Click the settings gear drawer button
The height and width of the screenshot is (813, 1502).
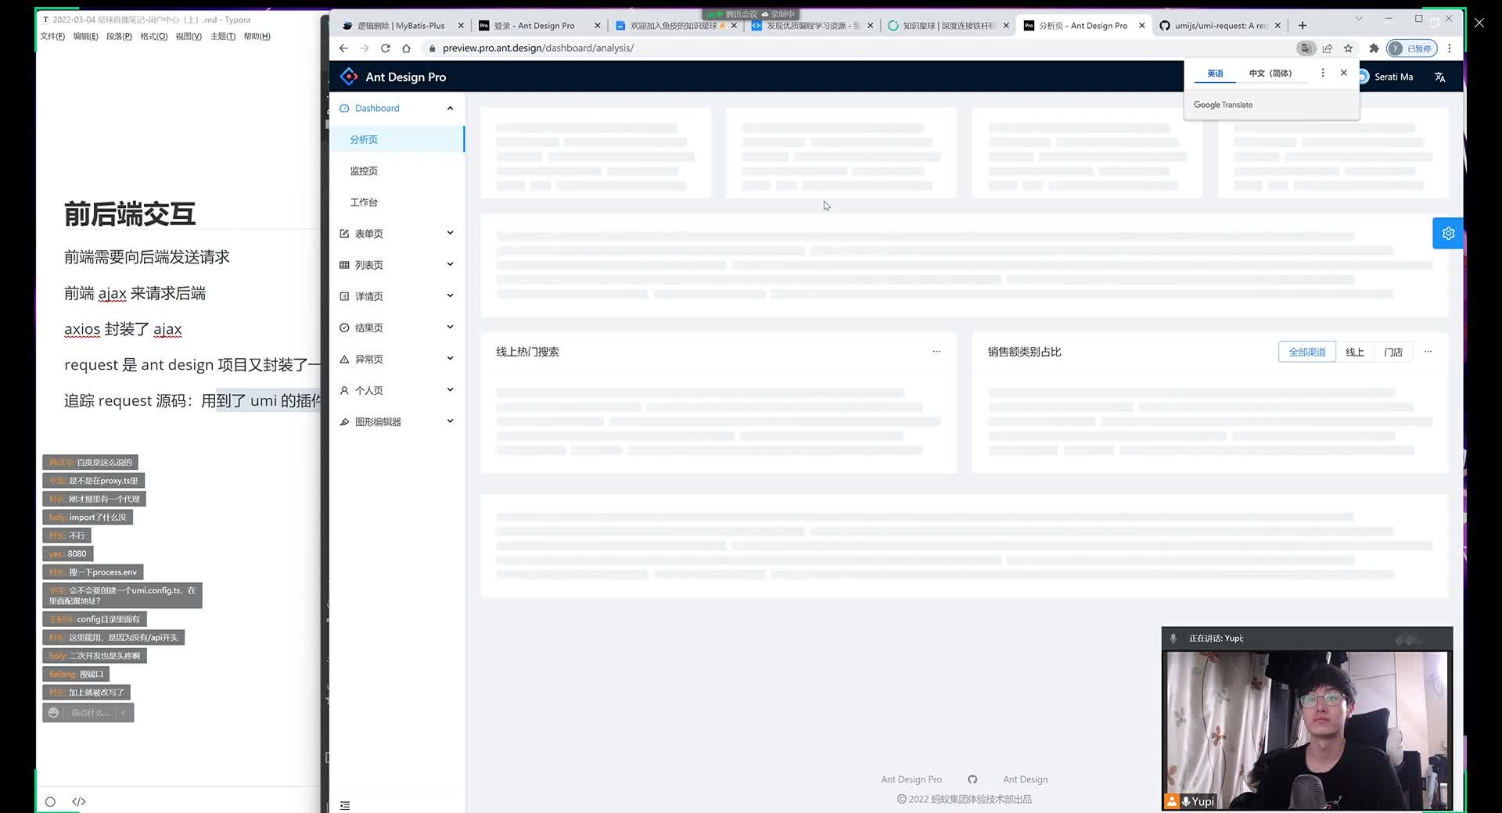coord(1448,234)
